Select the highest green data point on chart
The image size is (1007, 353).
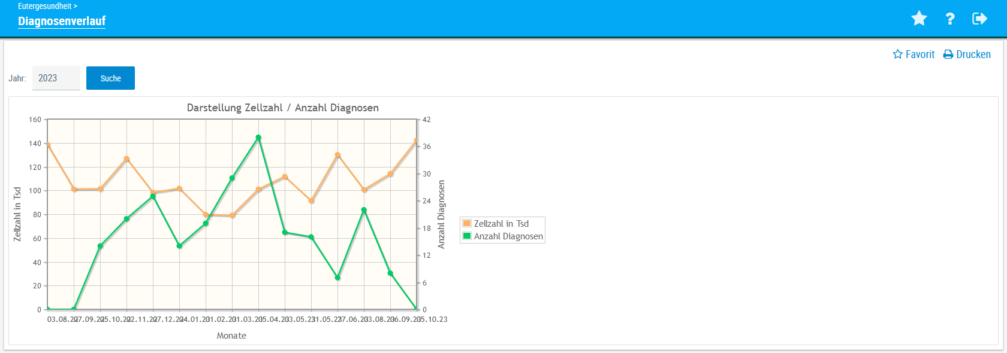click(258, 138)
